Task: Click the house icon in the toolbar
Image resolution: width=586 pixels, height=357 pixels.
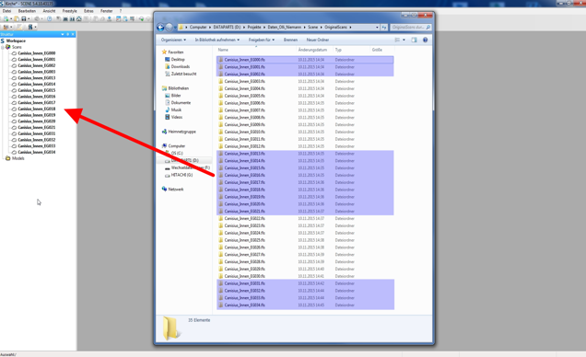Action: pos(79,18)
